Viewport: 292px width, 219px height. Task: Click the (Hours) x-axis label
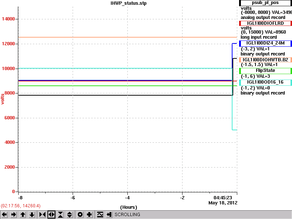click(x=128, y=207)
